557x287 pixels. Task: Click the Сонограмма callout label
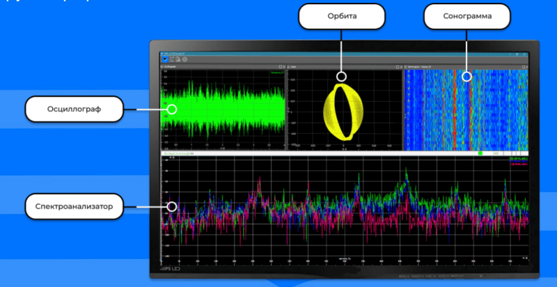466,17
